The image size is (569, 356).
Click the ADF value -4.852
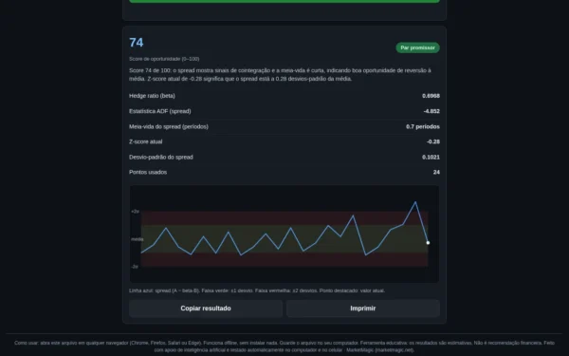pos(431,111)
